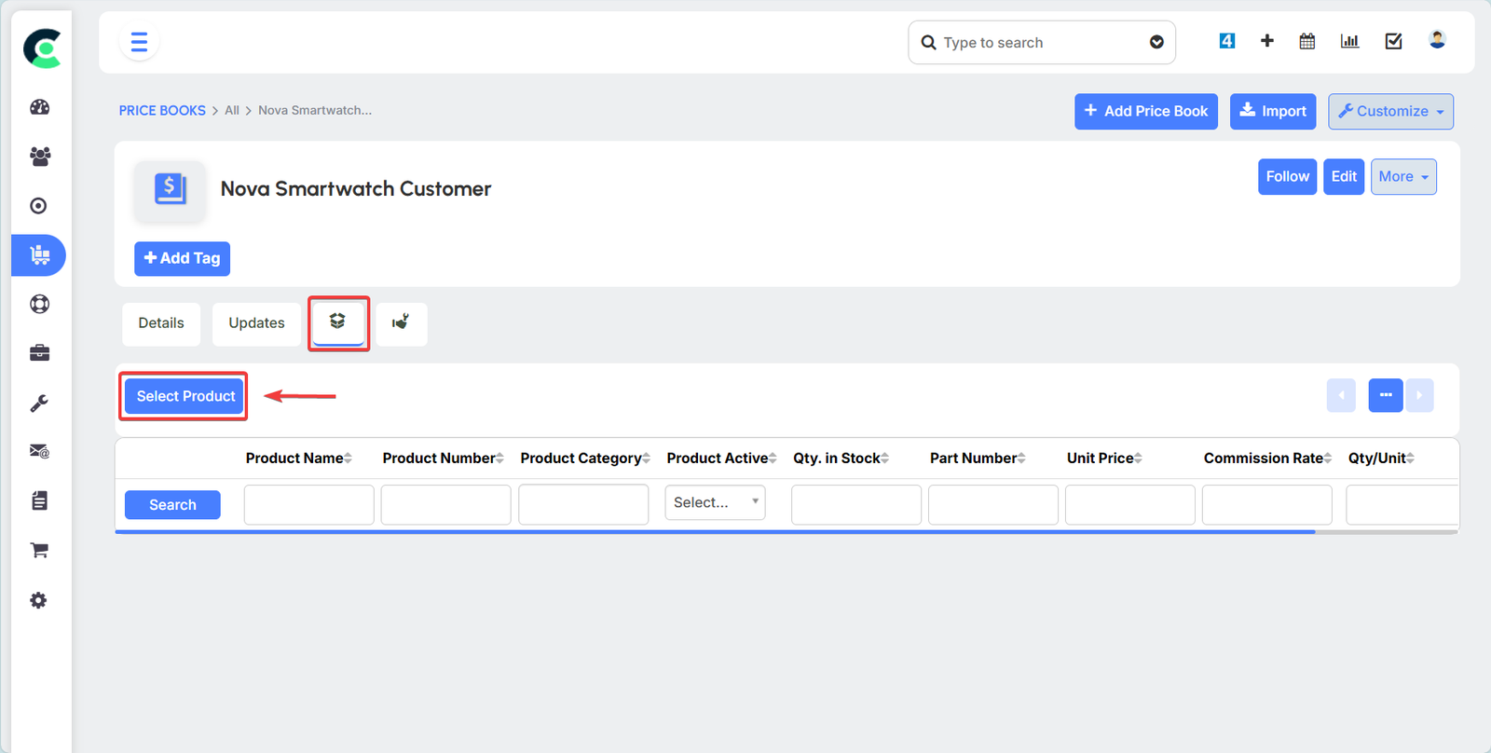Click the PRICE BOOKS breadcrumb link
The width and height of the screenshot is (1491, 753).
click(x=162, y=110)
